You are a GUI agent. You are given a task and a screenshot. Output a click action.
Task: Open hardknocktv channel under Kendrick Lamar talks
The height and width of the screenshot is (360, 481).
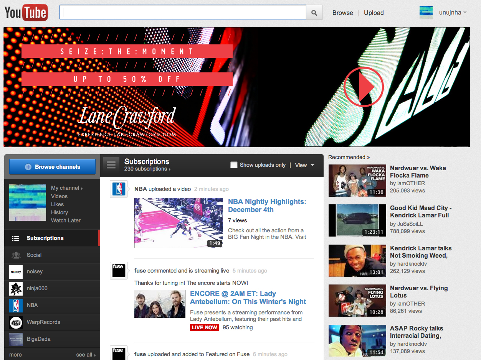(412, 264)
